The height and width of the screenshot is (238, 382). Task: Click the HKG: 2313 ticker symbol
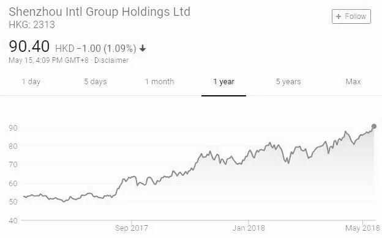click(32, 24)
